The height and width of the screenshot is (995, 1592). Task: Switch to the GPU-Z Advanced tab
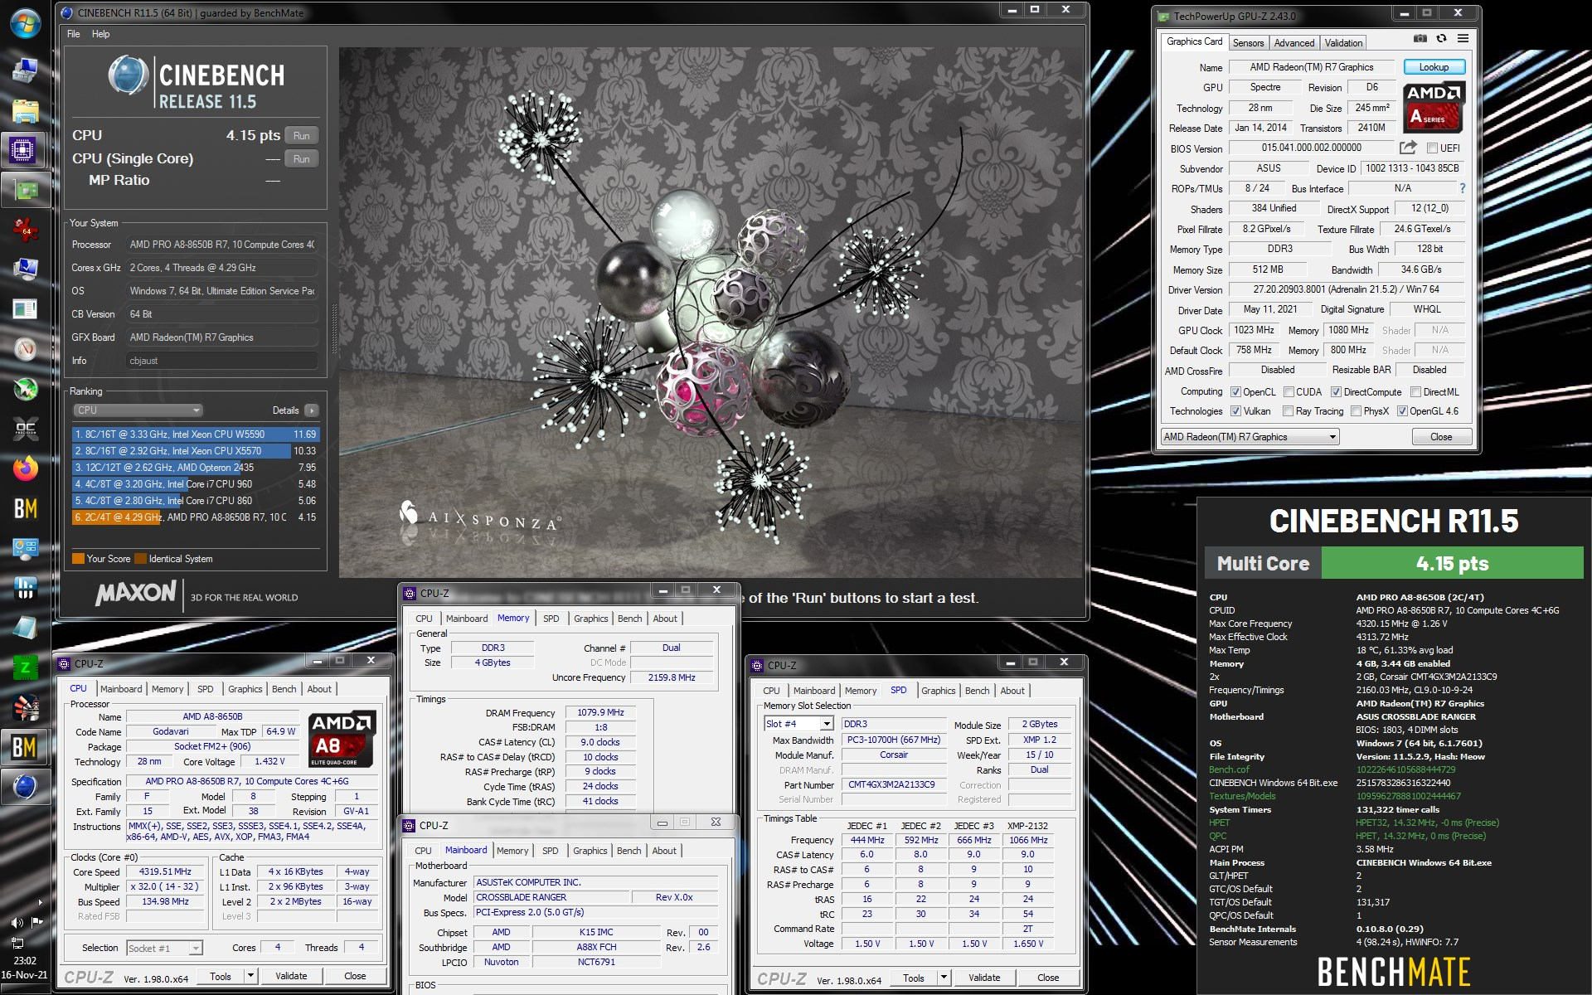coord(1293,43)
